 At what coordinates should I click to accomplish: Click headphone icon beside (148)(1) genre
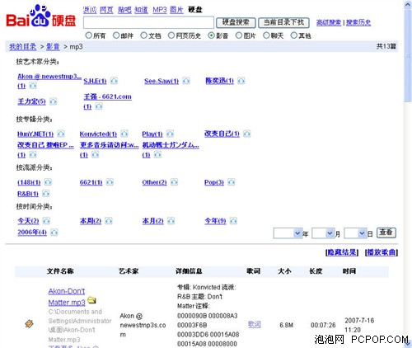pos(48,182)
